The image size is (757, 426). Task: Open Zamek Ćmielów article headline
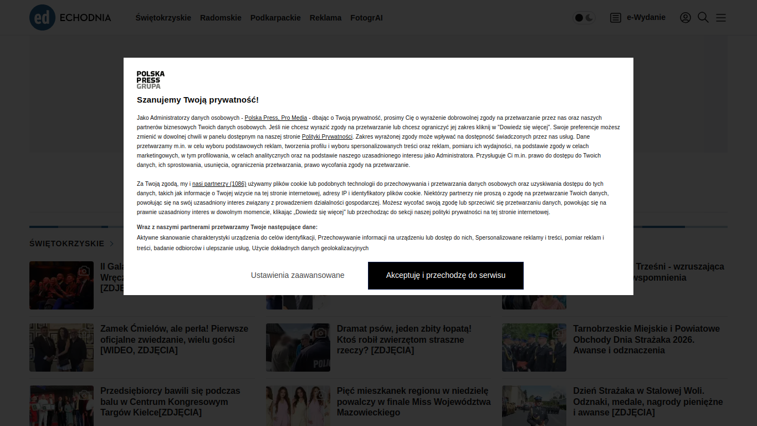(175, 339)
